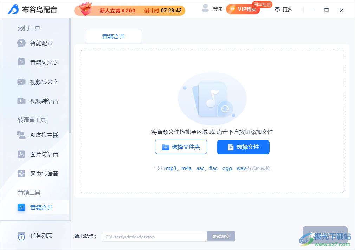The image size is (355, 250).
Task: Click the user avatar login icon
Action: coord(205,9)
